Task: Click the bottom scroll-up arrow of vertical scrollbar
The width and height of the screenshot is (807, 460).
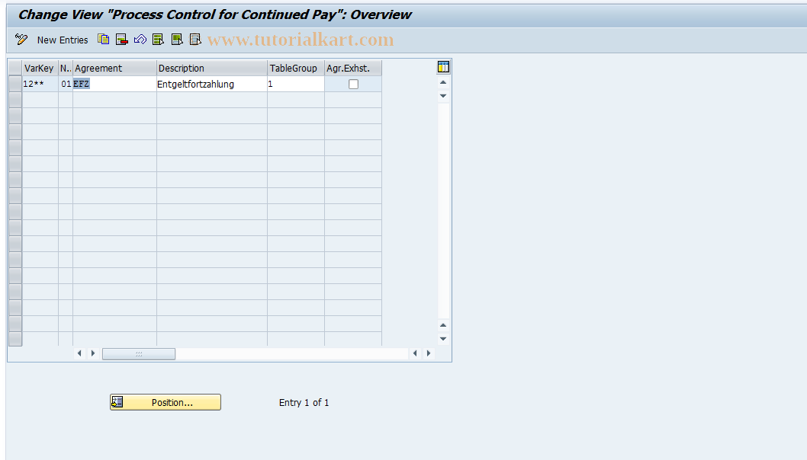Action: 443,325
